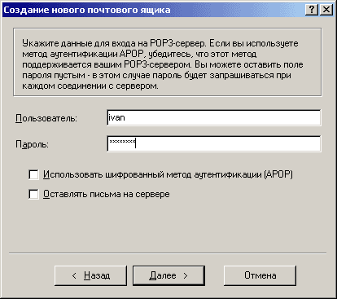
Task: Click the empty area below the checkboxes
Action: point(168,226)
